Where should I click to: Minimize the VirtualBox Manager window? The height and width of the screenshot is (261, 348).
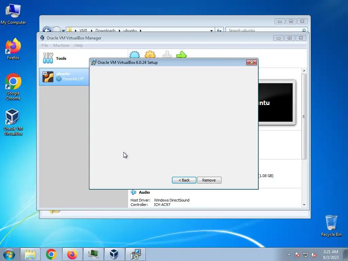pyautogui.click(x=278, y=38)
